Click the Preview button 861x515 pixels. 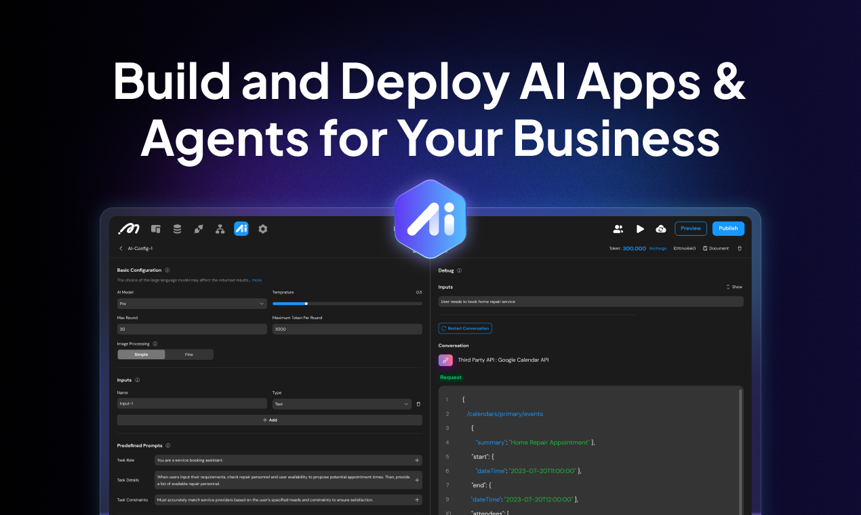[691, 228]
